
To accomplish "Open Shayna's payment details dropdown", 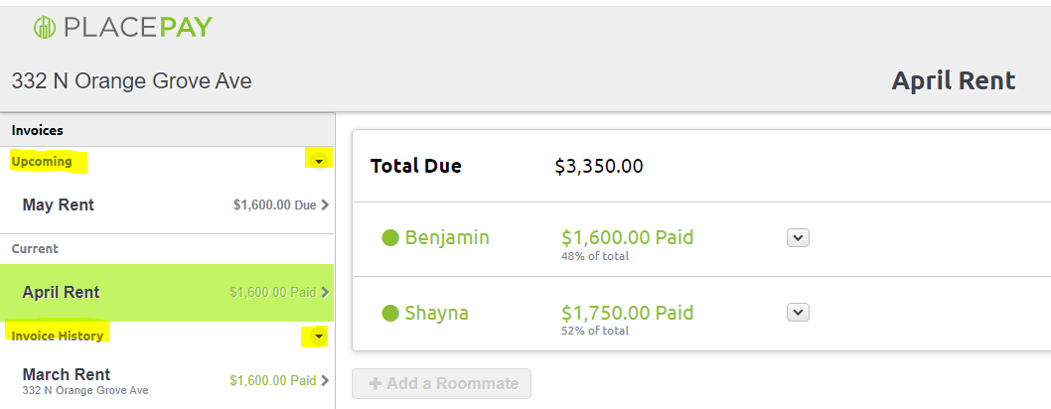I will 798,313.
